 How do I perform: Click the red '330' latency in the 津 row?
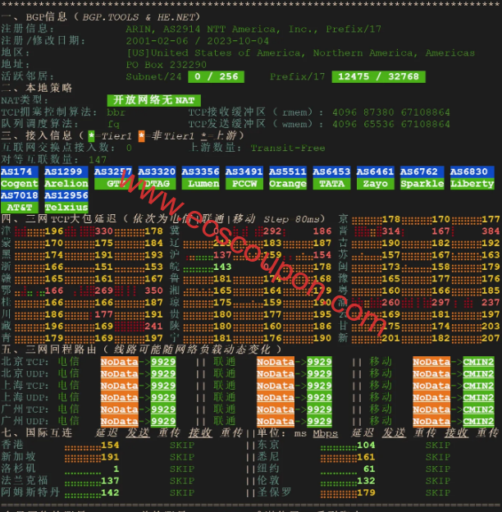tap(104, 231)
